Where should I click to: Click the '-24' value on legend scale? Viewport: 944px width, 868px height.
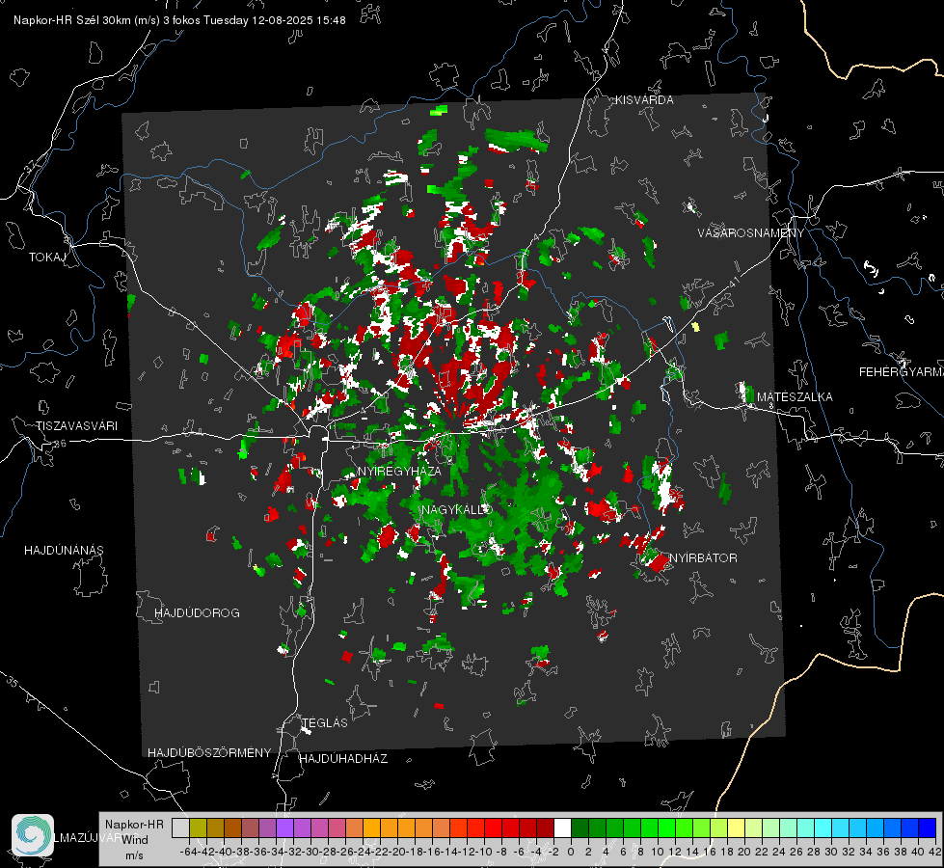(363, 852)
